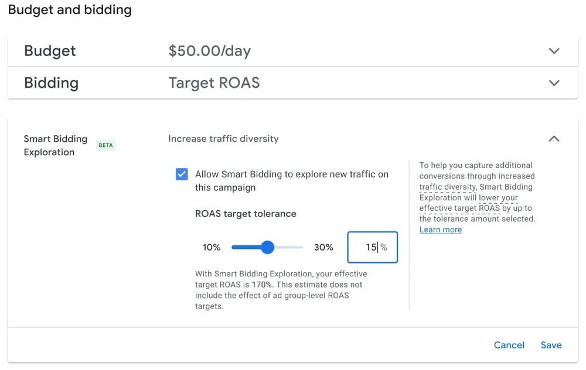Click the BETA badge next to Smart Bidding Exploration
Screen dimensions: 586x370
pos(105,145)
